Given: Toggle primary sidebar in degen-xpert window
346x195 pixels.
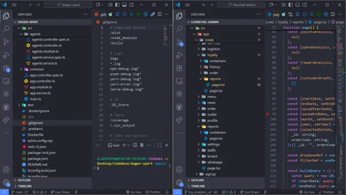Looking at the screenshot, I should (x=118, y=5).
